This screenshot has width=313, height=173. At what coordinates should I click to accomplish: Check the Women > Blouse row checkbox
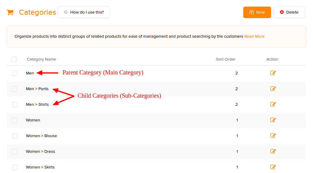[x=14, y=136]
